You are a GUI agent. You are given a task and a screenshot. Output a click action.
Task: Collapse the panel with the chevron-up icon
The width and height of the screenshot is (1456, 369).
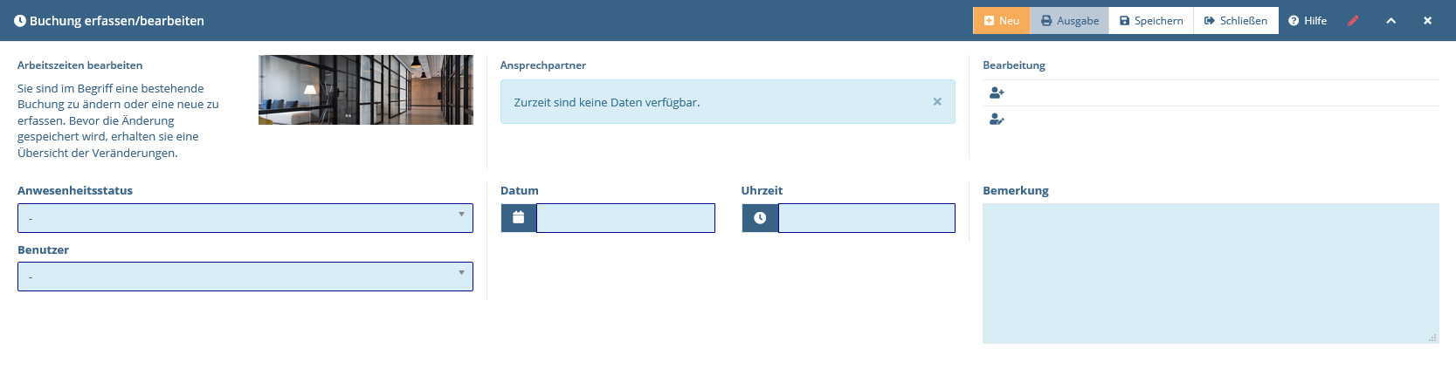tap(1390, 21)
